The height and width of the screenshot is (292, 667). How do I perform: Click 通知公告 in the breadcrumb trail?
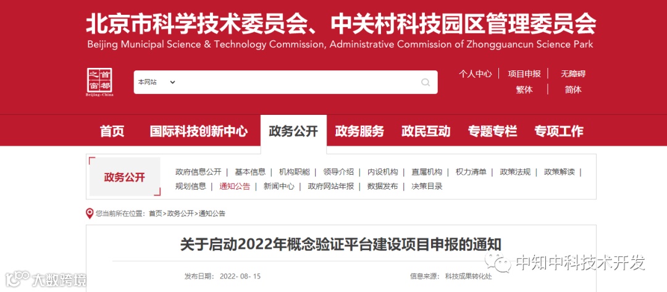[212, 214]
